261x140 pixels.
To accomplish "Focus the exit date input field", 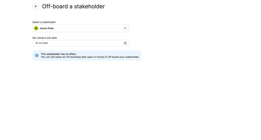I will tap(78, 43).
